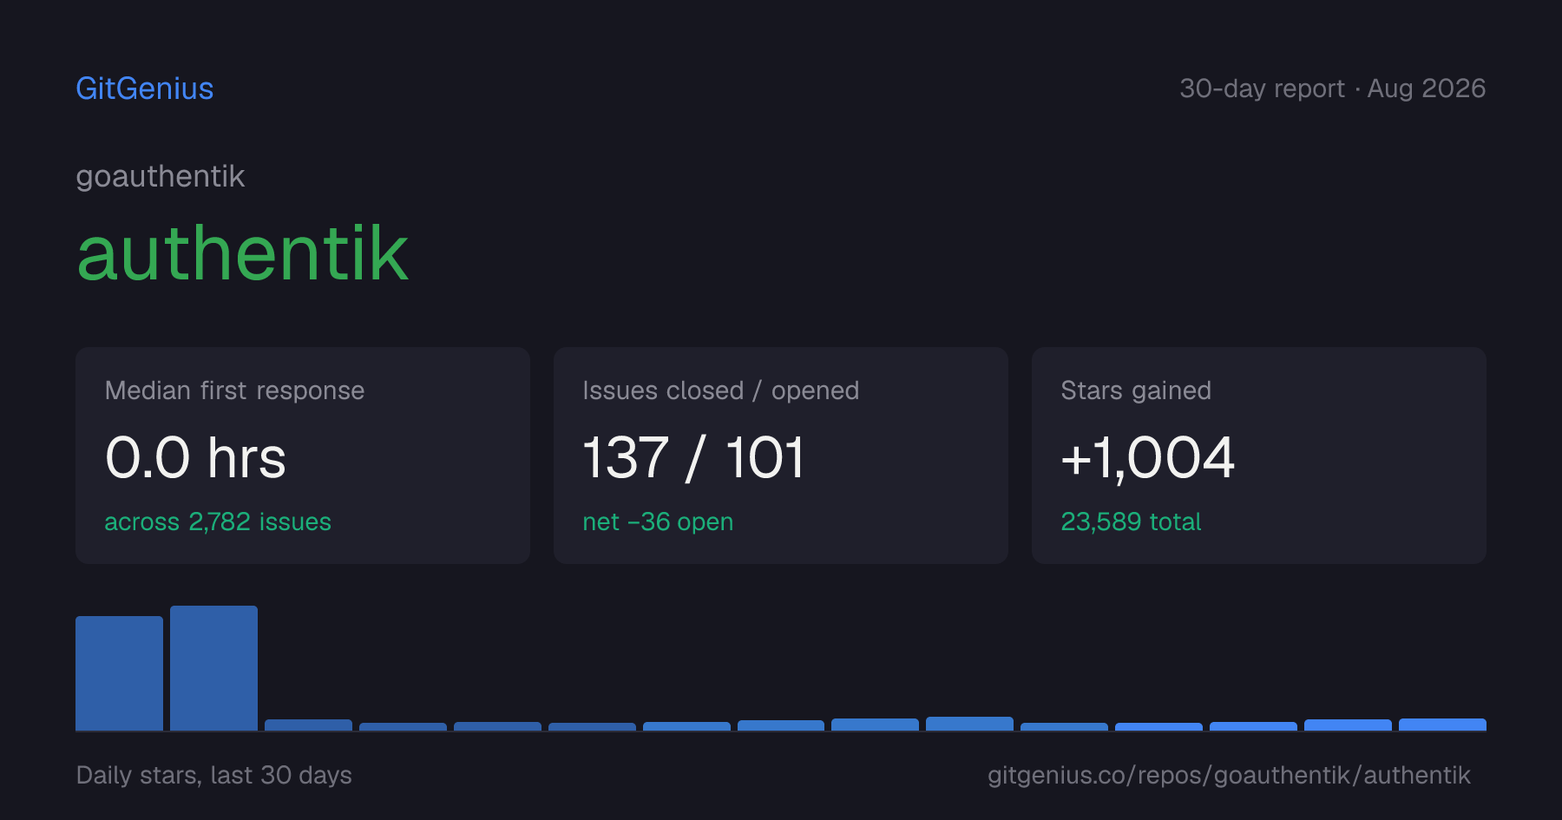Click the green "authentik" repository title

tap(242, 253)
